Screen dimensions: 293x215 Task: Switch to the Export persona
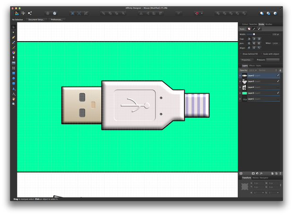click(30, 13)
